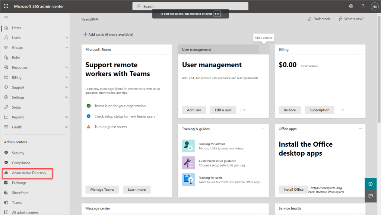This screenshot has height=215, width=381.
Task: Open Azure Active Directory admin center
Action: 29,173
